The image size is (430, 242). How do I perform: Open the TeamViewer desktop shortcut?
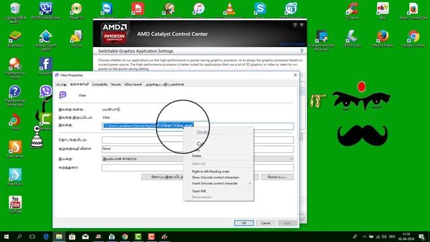click(107, 11)
